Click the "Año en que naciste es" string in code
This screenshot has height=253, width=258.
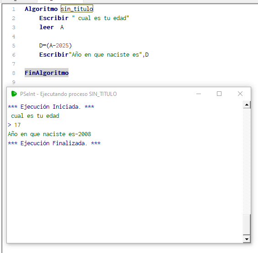click(x=105, y=55)
